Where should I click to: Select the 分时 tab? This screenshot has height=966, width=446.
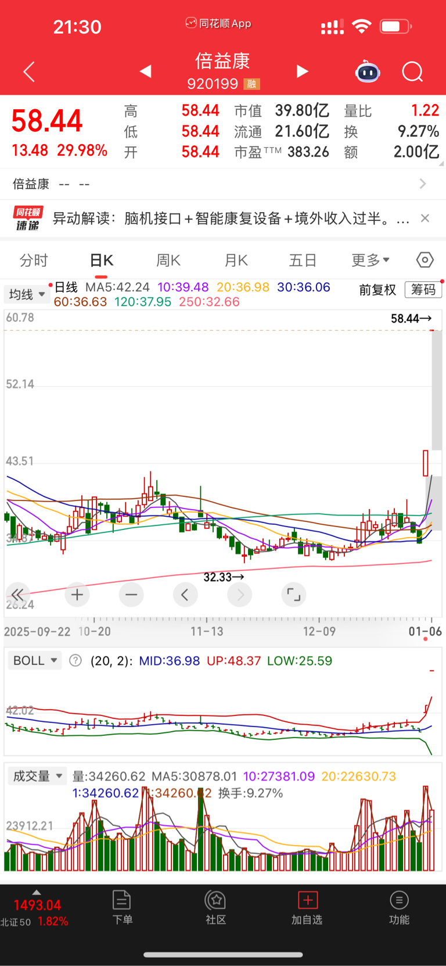tap(34, 260)
